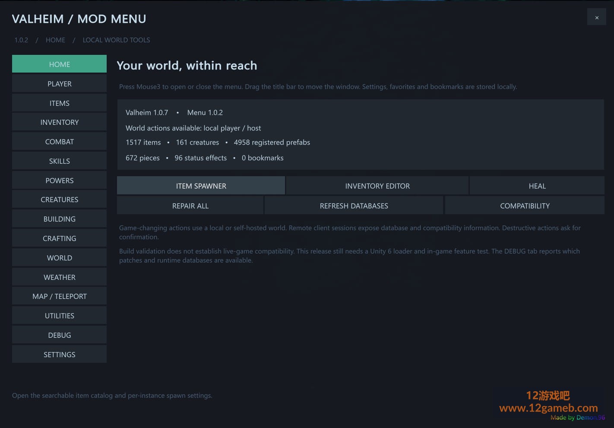
Task: Click the ITEM SPAWNER button
Action: pos(201,186)
